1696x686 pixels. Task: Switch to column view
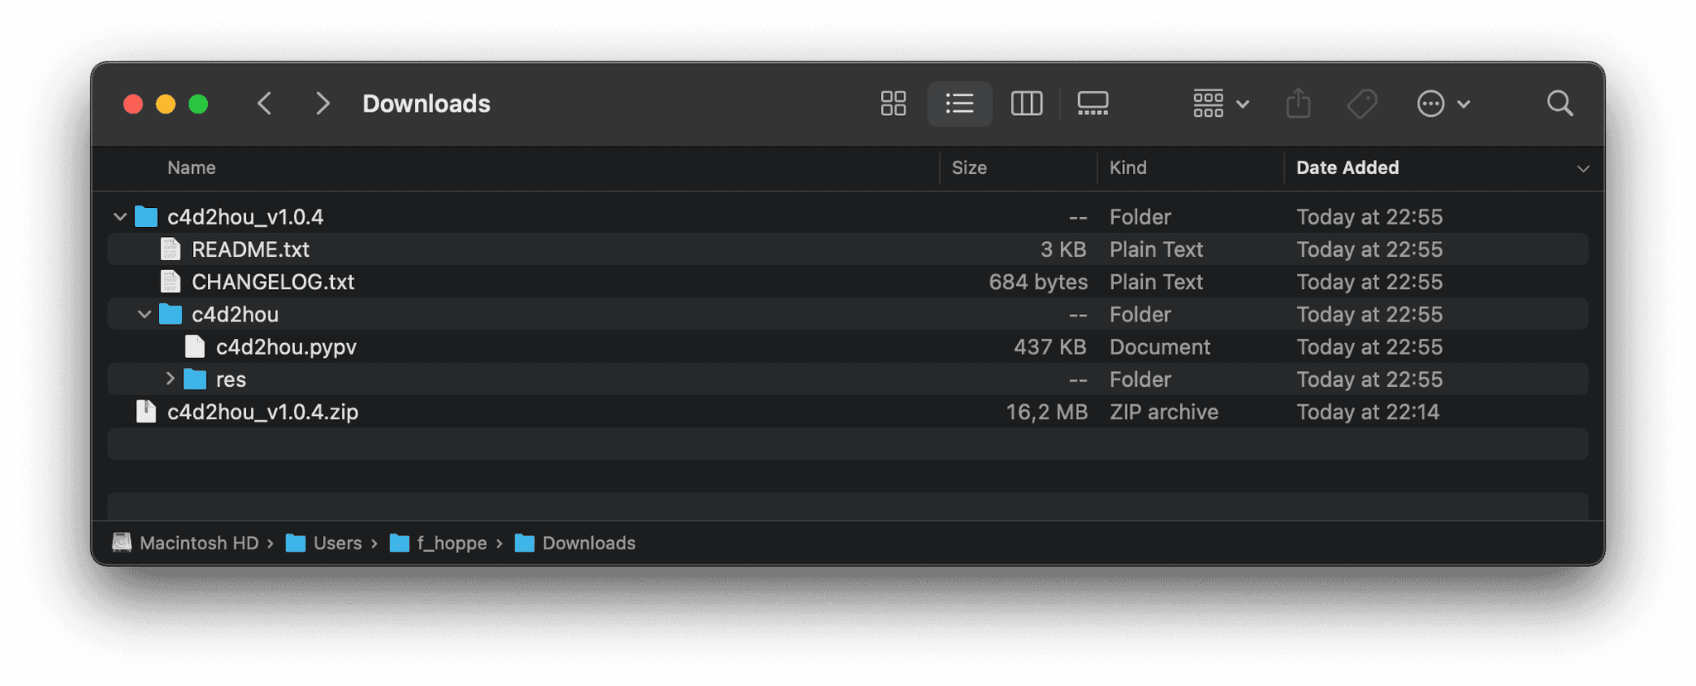click(x=1026, y=104)
